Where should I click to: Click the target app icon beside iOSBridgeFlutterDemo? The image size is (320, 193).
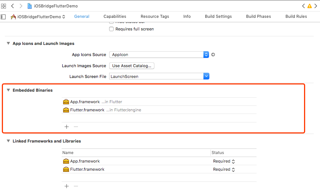point(13,17)
